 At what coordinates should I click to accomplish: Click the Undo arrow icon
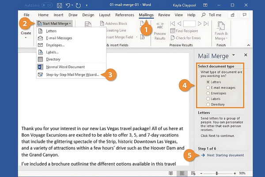[68, 5]
